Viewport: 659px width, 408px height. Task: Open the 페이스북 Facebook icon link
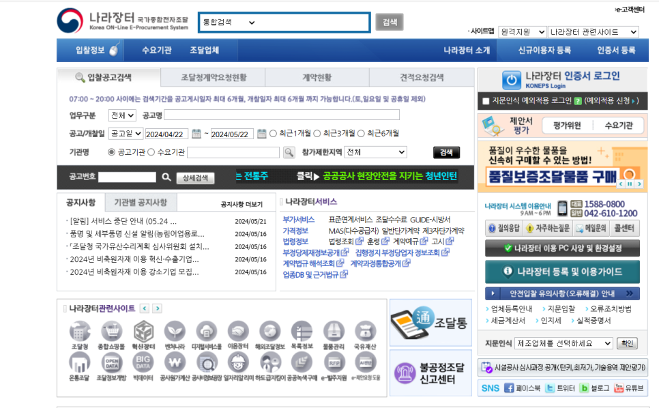pos(509,388)
